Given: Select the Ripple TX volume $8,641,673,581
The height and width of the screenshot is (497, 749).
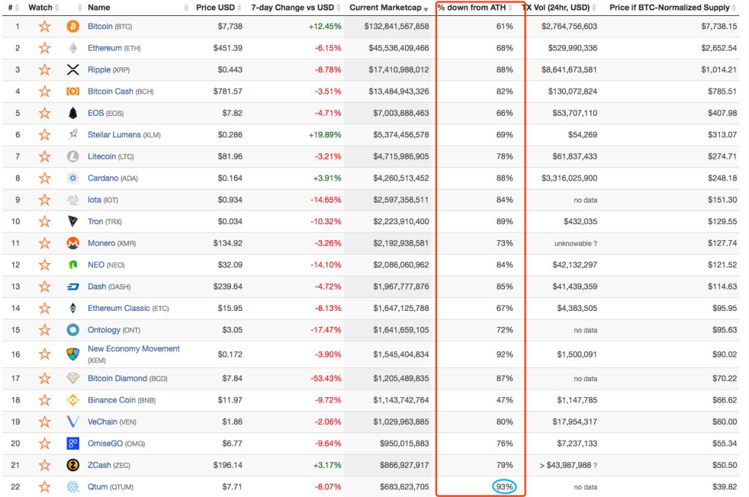Looking at the screenshot, I should (569, 70).
